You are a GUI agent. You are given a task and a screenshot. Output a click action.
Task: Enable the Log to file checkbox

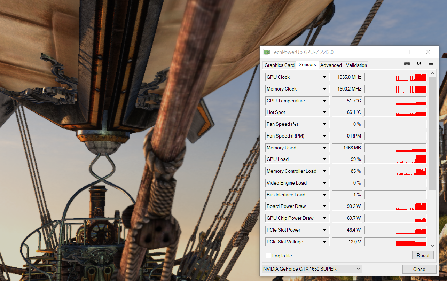point(268,256)
